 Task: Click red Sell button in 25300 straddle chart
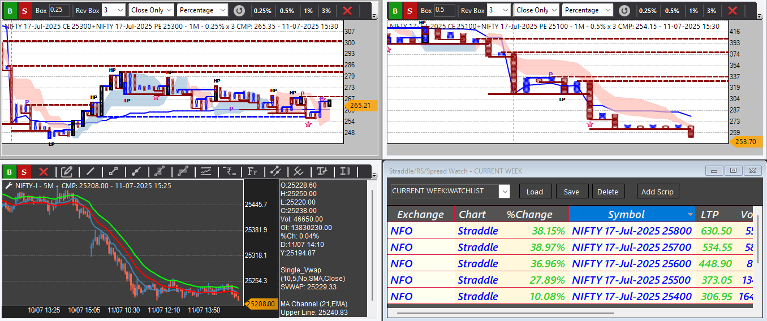point(24,10)
